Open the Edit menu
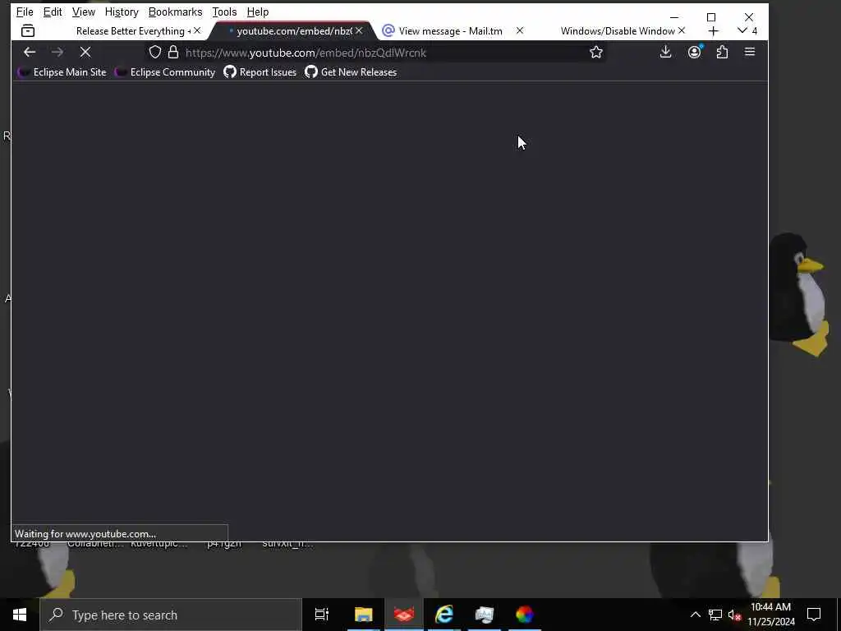The image size is (841, 631). click(53, 12)
